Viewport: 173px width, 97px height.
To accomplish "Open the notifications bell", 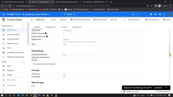I will pyautogui.click(x=155, y=14).
